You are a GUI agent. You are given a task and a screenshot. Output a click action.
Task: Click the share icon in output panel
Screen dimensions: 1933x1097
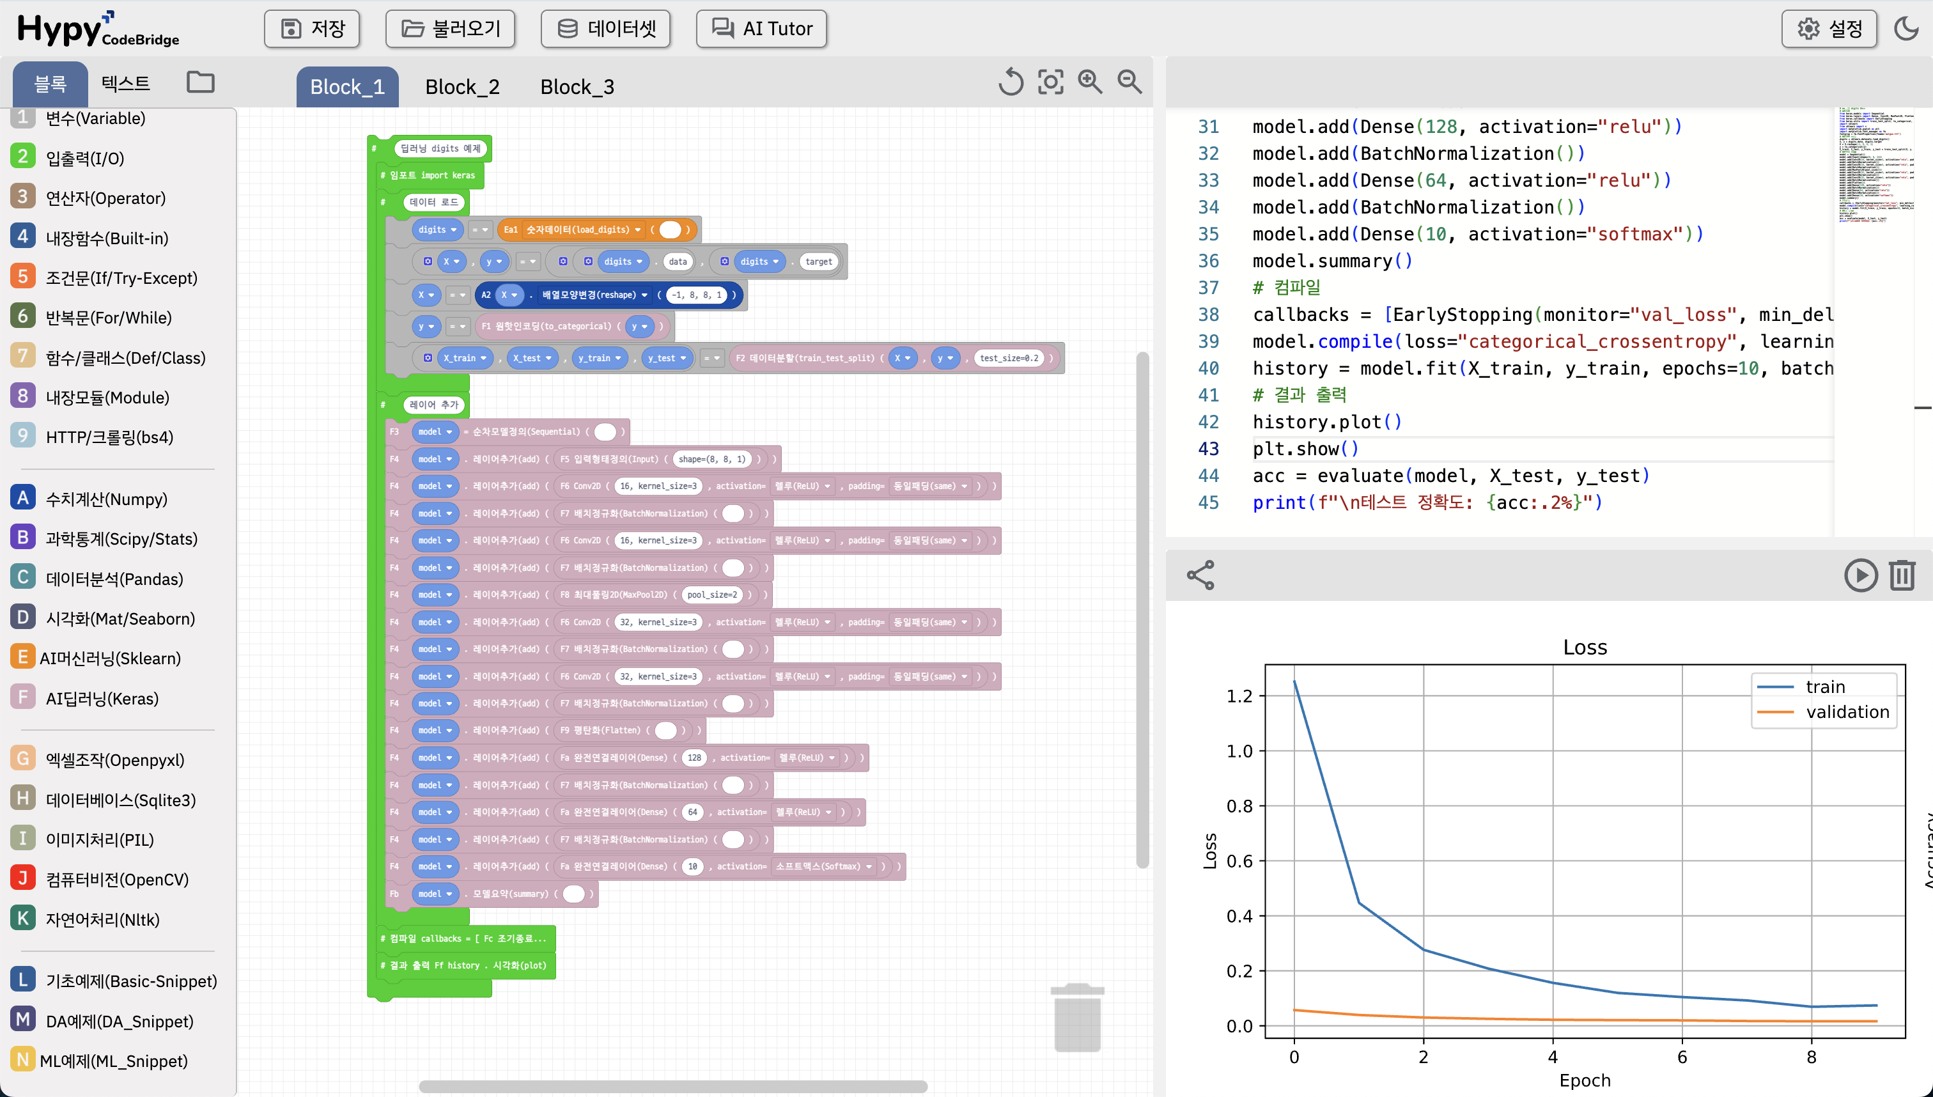tap(1201, 575)
